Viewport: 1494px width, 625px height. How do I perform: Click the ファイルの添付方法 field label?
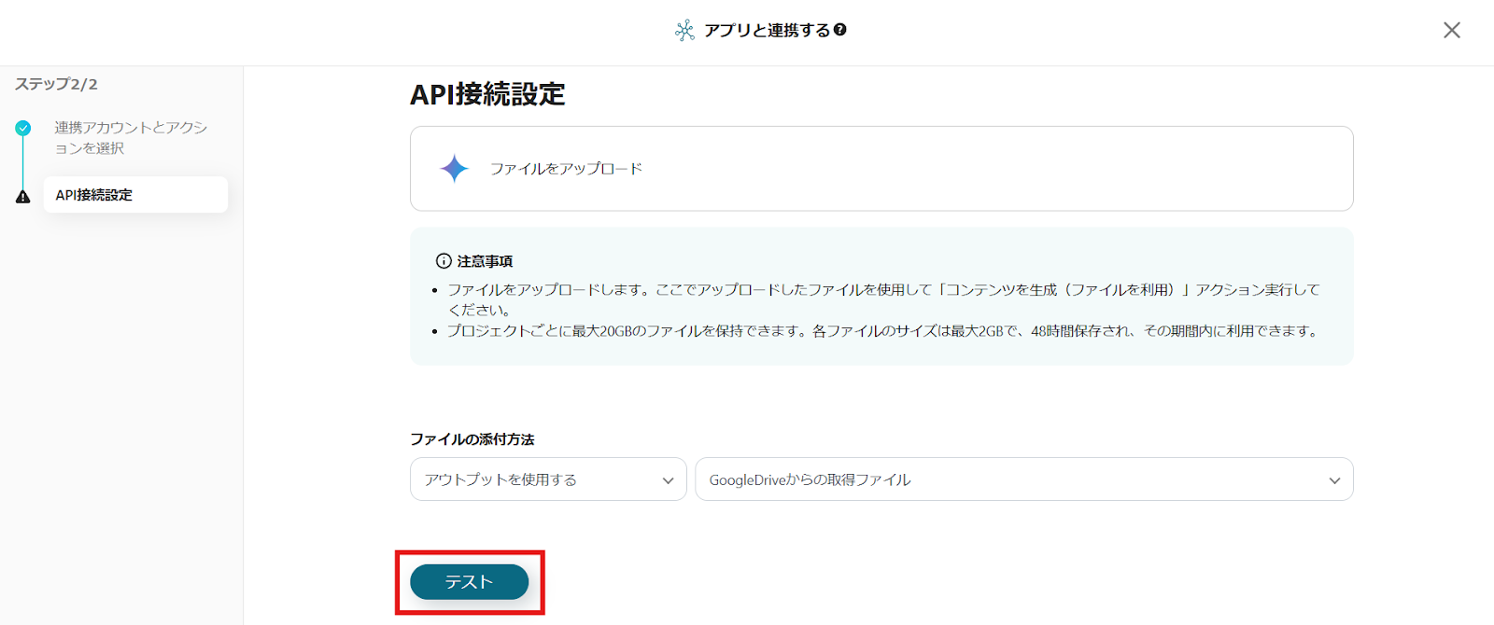click(x=472, y=439)
